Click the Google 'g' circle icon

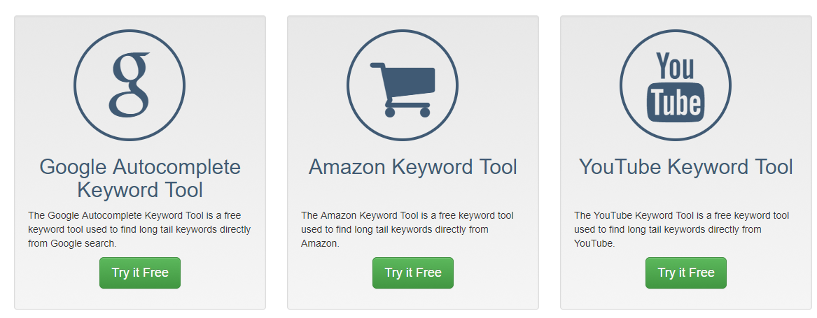[130, 85]
